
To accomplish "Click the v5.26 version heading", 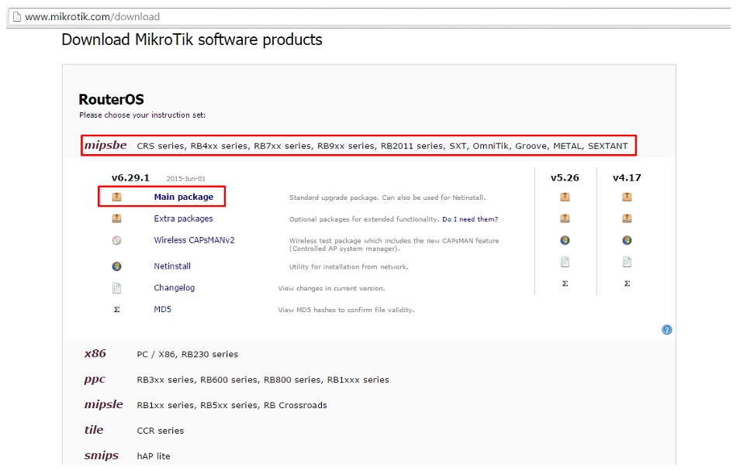I will 565,177.
